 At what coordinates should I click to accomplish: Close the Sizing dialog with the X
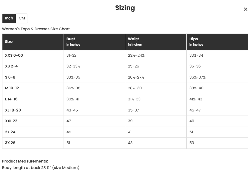pos(245,9)
